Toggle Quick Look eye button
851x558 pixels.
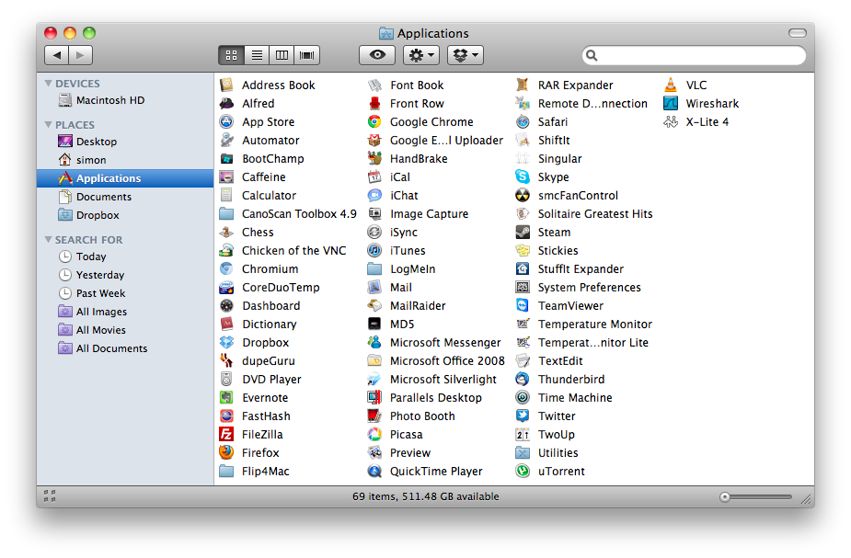coord(377,55)
